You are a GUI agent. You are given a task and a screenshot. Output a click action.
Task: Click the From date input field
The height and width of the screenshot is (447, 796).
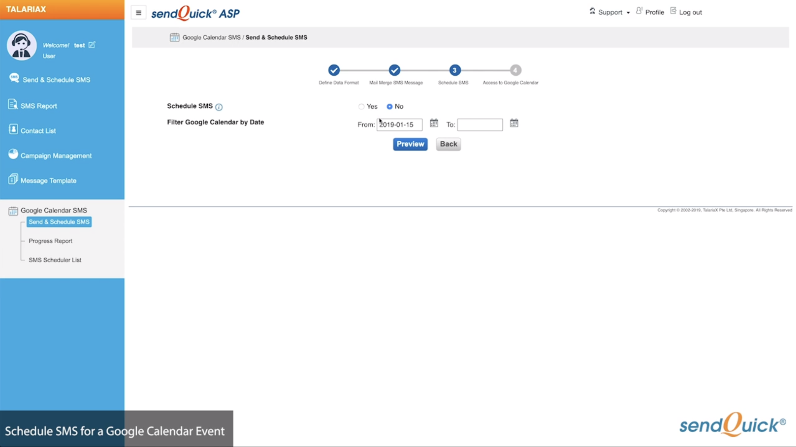(400, 125)
